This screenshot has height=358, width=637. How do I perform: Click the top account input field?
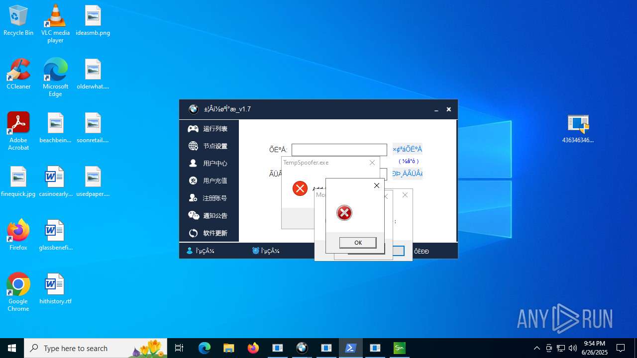pos(339,150)
